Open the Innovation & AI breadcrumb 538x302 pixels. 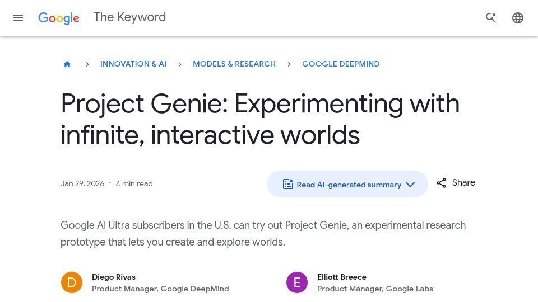[x=133, y=64]
